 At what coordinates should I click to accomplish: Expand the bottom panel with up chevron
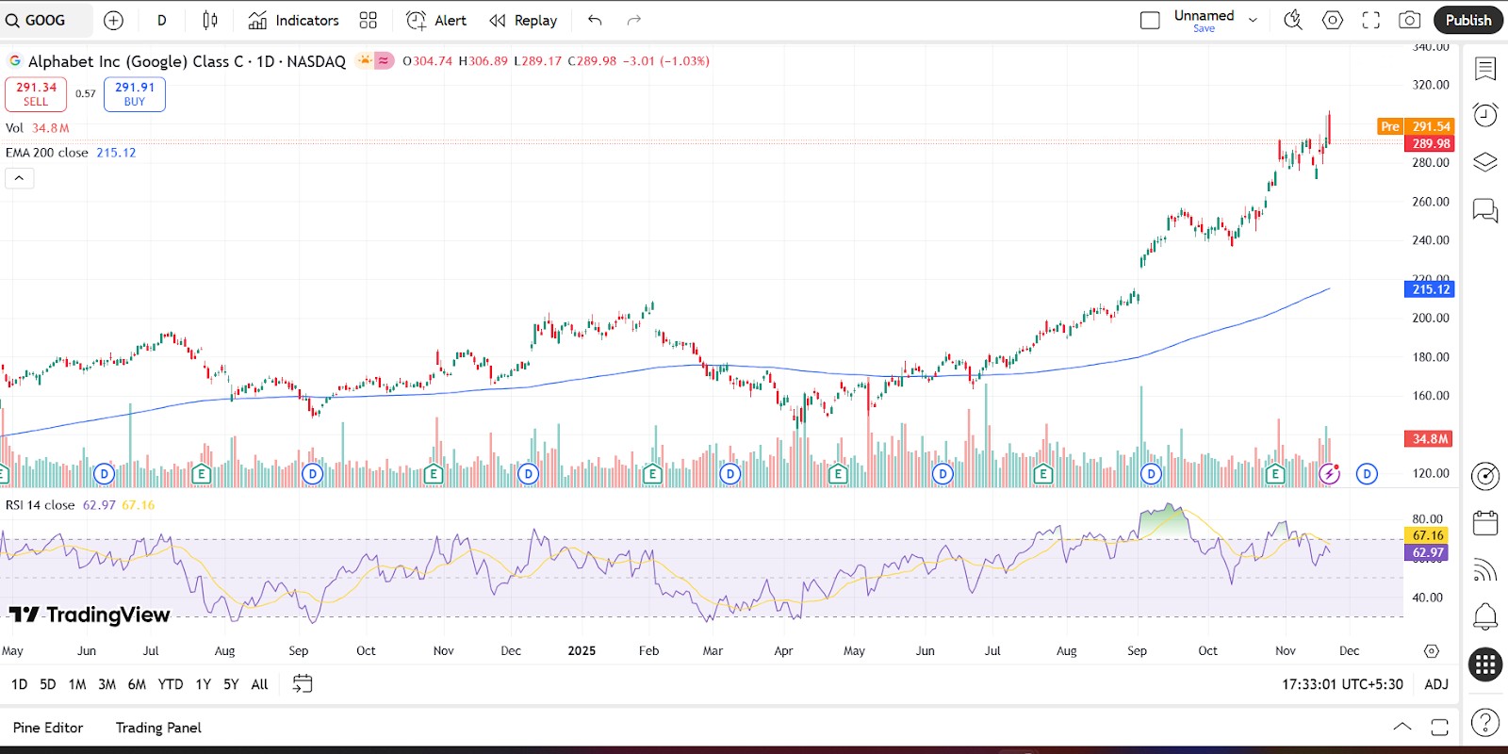coord(1402,727)
